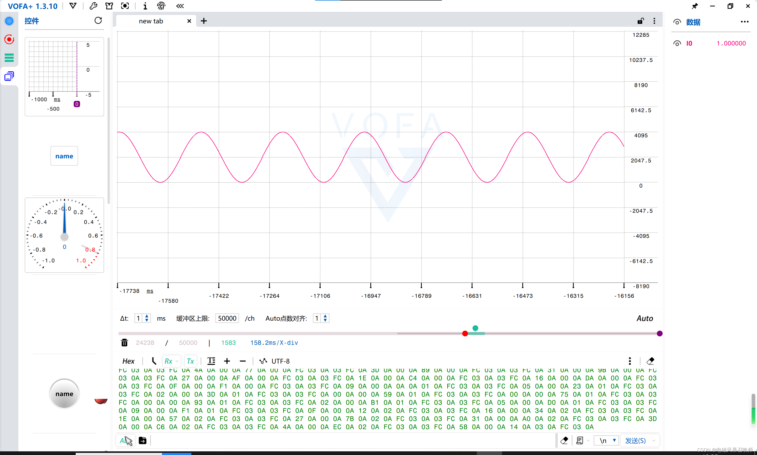Refresh the controls panel
The height and width of the screenshot is (455, 757).
pos(98,20)
